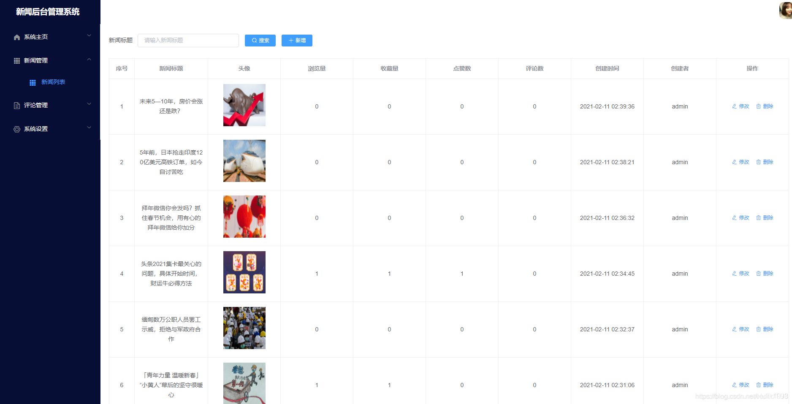Open the bull statue thumbnail in row 1
Image resolution: width=792 pixels, height=404 pixels.
point(244,105)
